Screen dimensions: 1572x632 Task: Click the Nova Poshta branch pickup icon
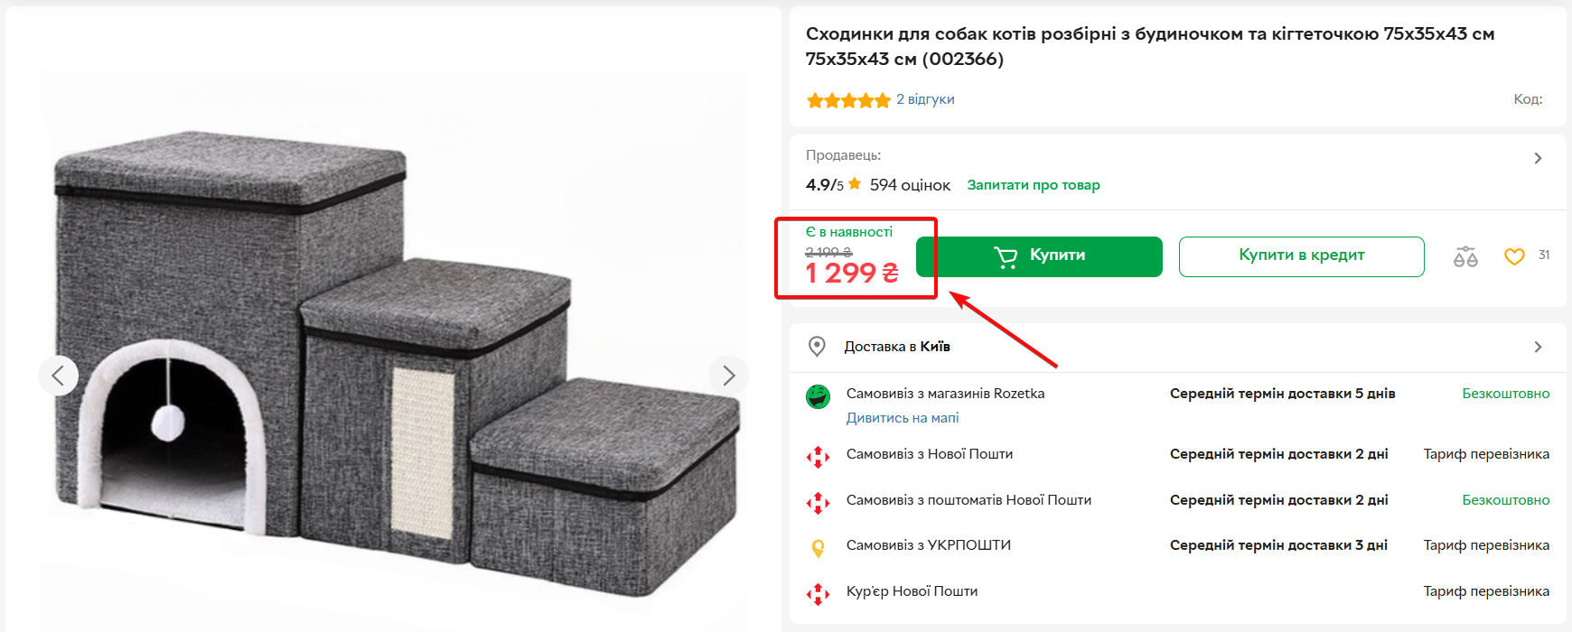tap(818, 456)
